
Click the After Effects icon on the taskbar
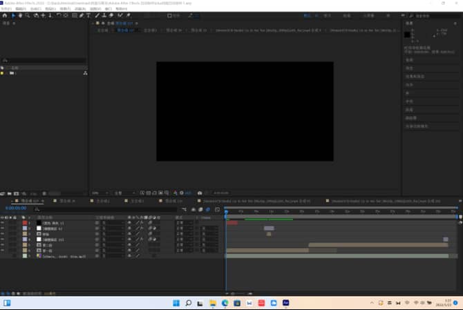[286, 303]
